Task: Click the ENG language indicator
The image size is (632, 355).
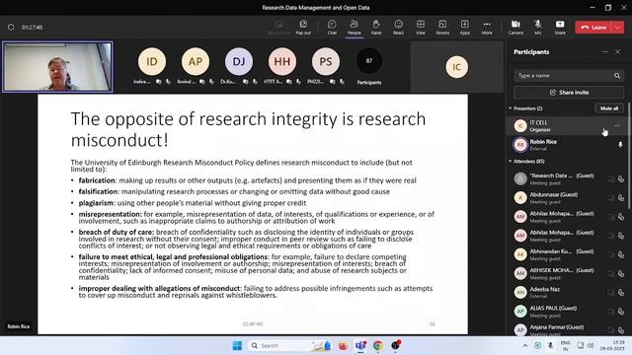Action: pos(565,345)
